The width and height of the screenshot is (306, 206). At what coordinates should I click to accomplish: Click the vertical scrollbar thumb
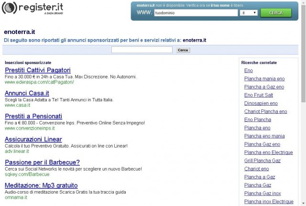coord(304,54)
